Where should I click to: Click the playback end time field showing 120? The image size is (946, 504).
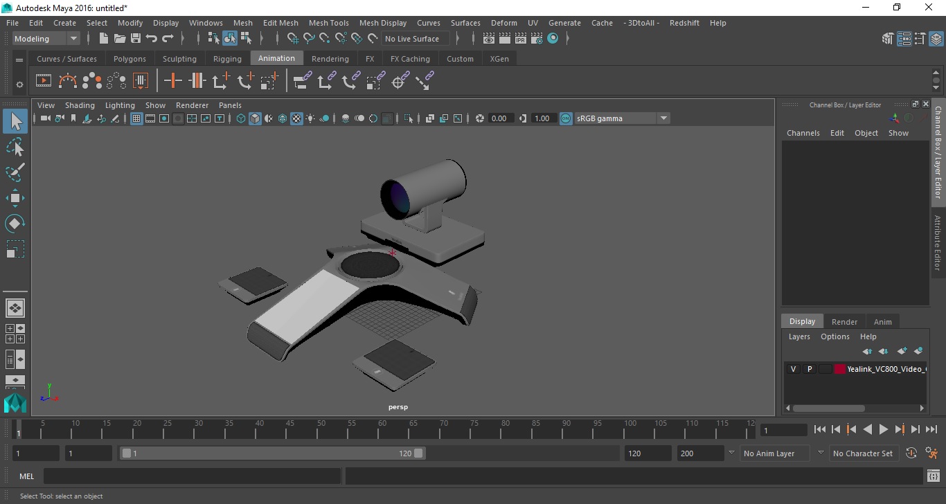(647, 453)
